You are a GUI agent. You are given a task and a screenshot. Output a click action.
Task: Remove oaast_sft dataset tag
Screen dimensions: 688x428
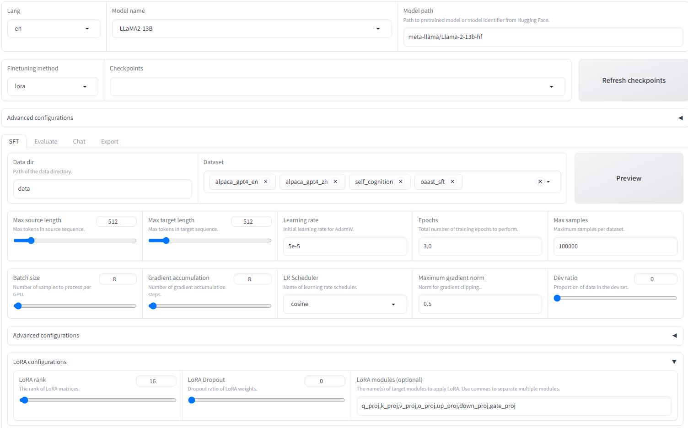[452, 182]
